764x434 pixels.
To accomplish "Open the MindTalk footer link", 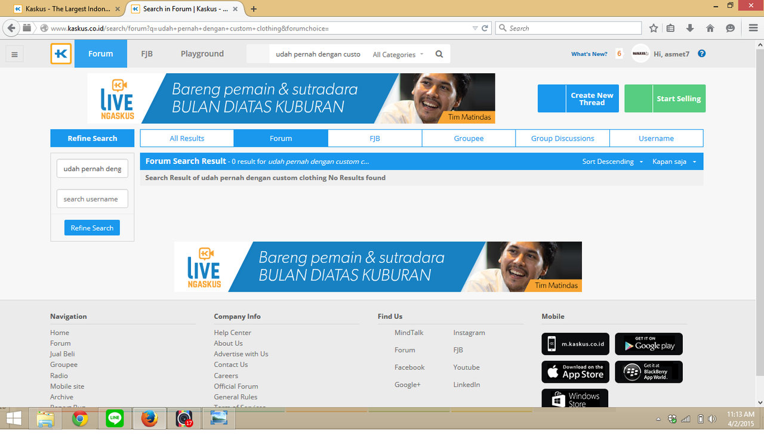I will [409, 333].
